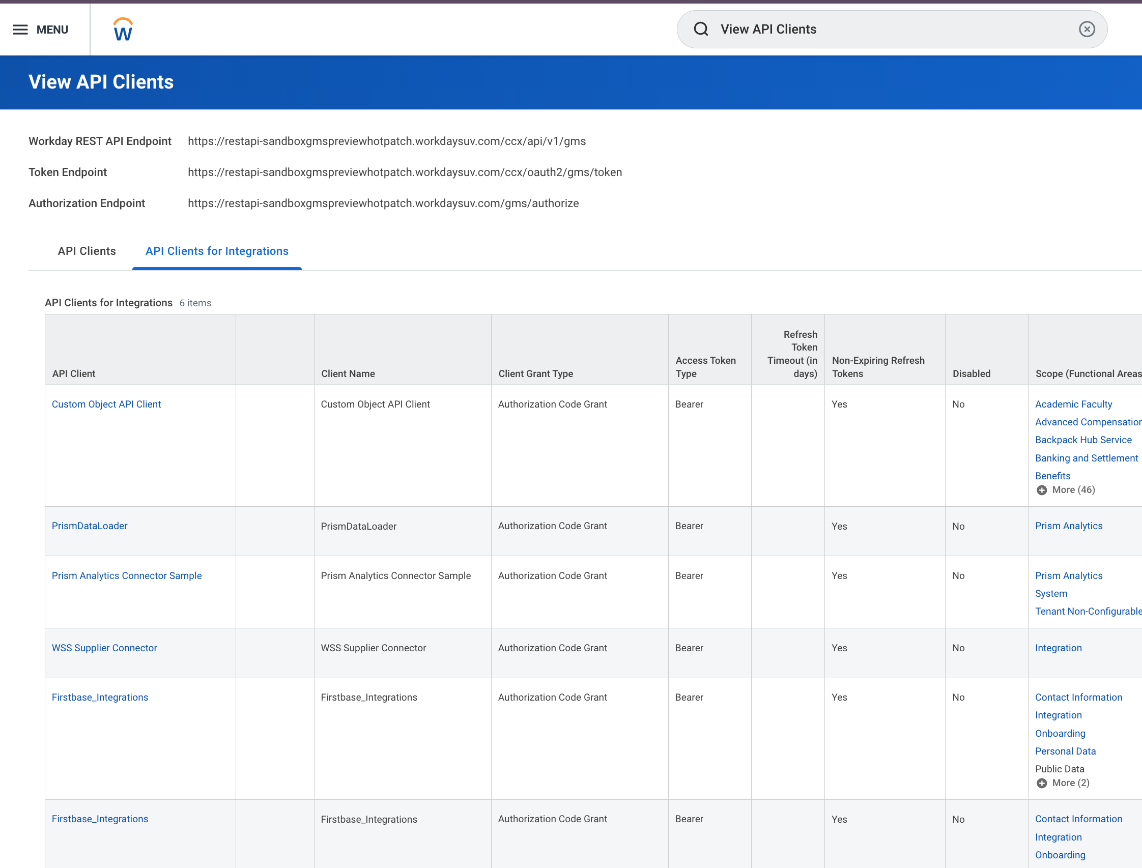Click Backpack Hub Service scope link
This screenshot has width=1142, height=868.
(1083, 440)
